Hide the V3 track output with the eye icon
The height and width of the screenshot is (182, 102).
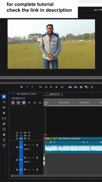29,133
